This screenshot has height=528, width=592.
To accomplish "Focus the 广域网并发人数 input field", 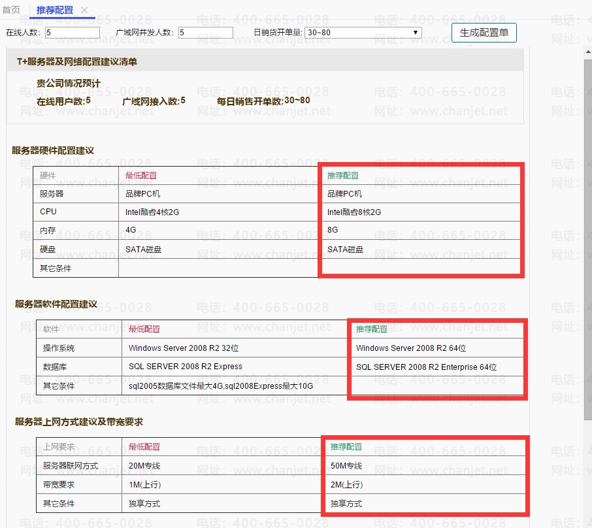I will point(205,33).
